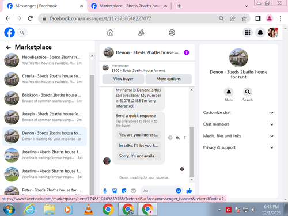Open Windows Start button

(9, 210)
